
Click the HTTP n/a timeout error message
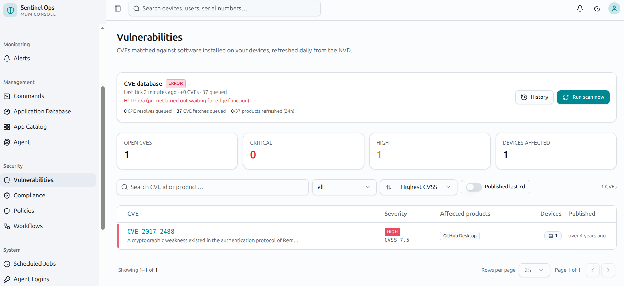tap(186, 101)
